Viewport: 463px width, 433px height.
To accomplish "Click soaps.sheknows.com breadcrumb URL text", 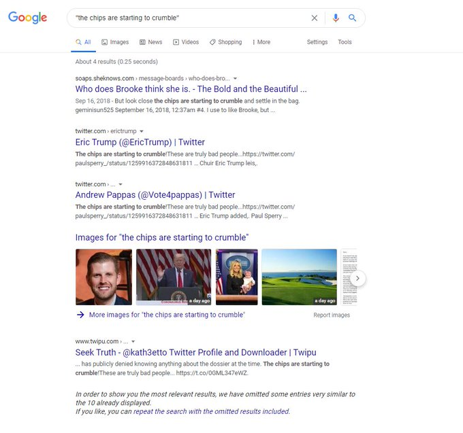I will pos(153,78).
